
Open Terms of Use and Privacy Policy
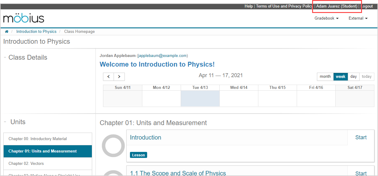point(284,6)
